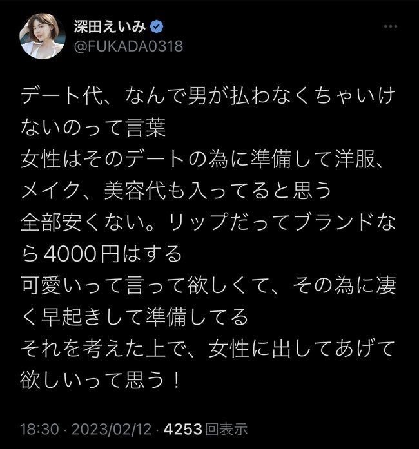Screen dimensions: 419x449
Task: Click the line く早起きして準備してる
Action: [134, 318]
